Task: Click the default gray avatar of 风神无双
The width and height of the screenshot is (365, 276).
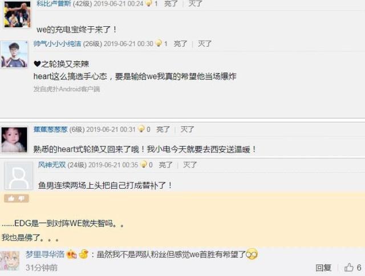Action: pos(19,176)
